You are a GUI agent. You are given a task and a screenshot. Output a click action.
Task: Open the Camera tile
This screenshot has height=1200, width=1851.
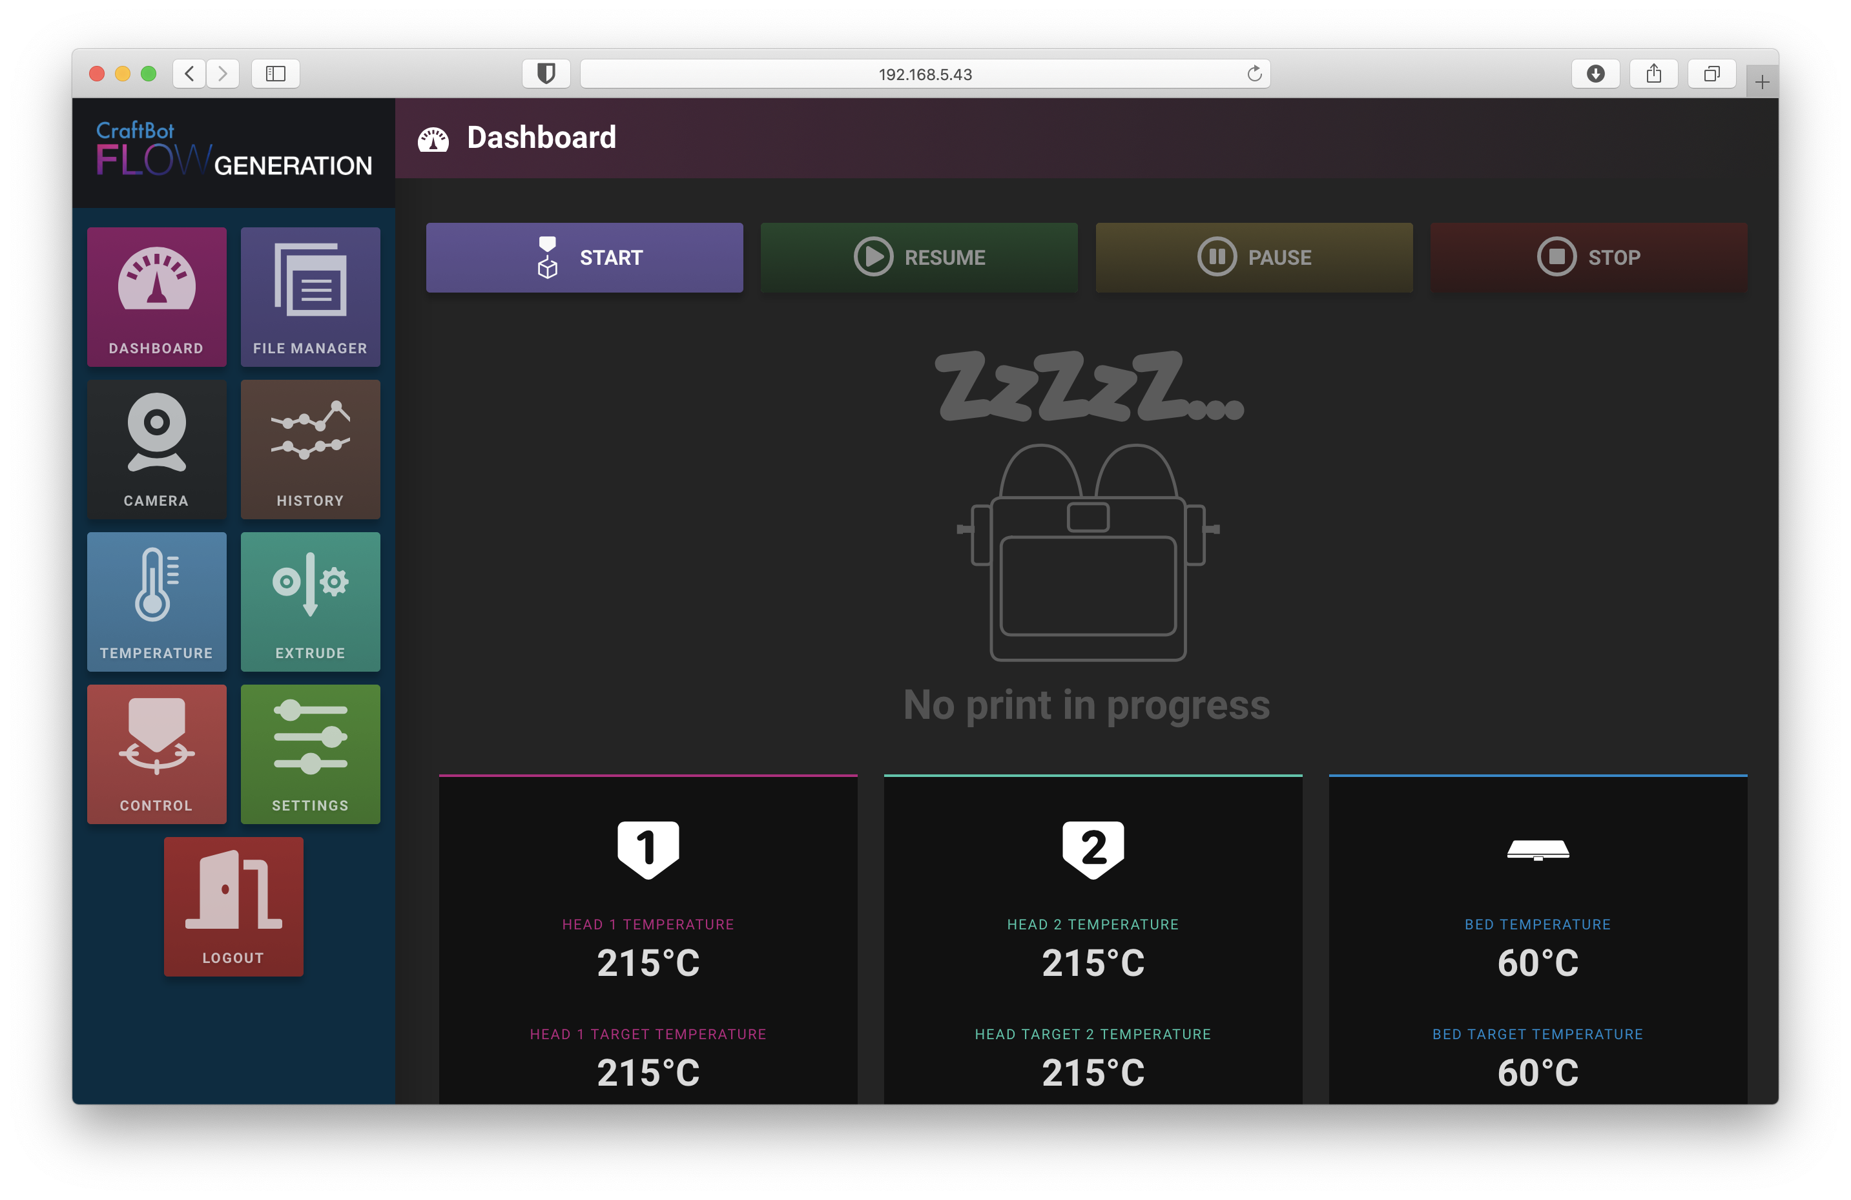[156, 449]
